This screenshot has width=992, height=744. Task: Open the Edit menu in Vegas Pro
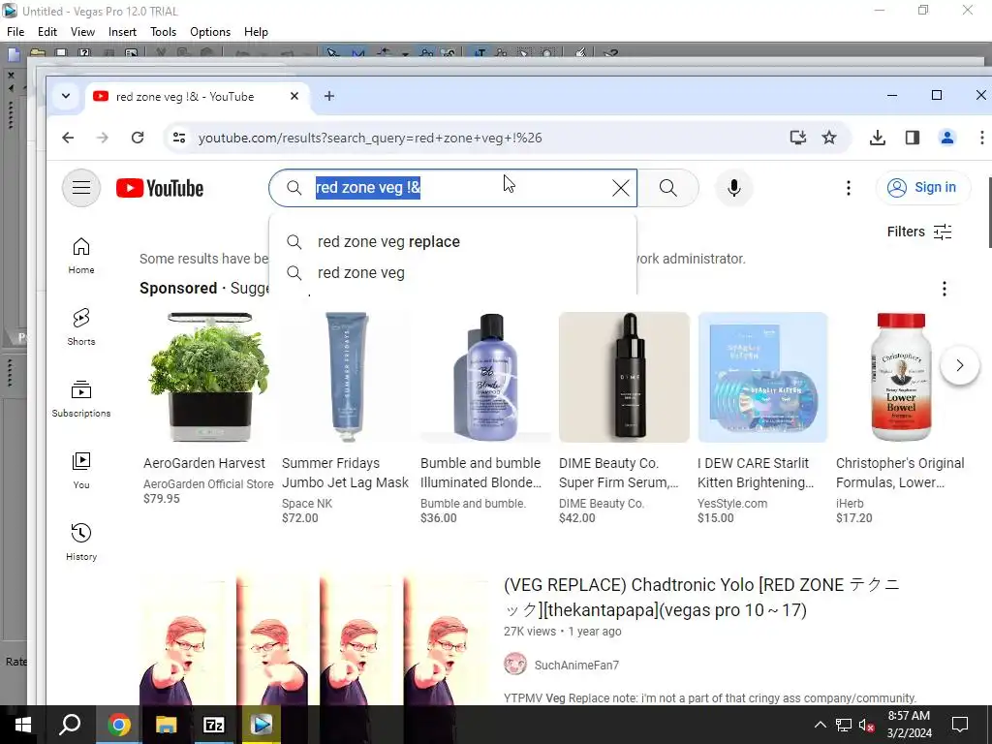[46, 32]
